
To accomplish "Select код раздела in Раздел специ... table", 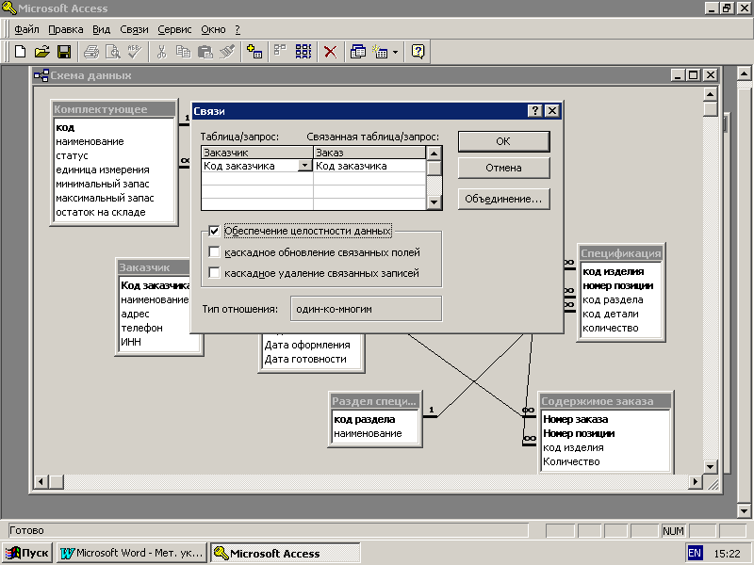I will point(365,419).
